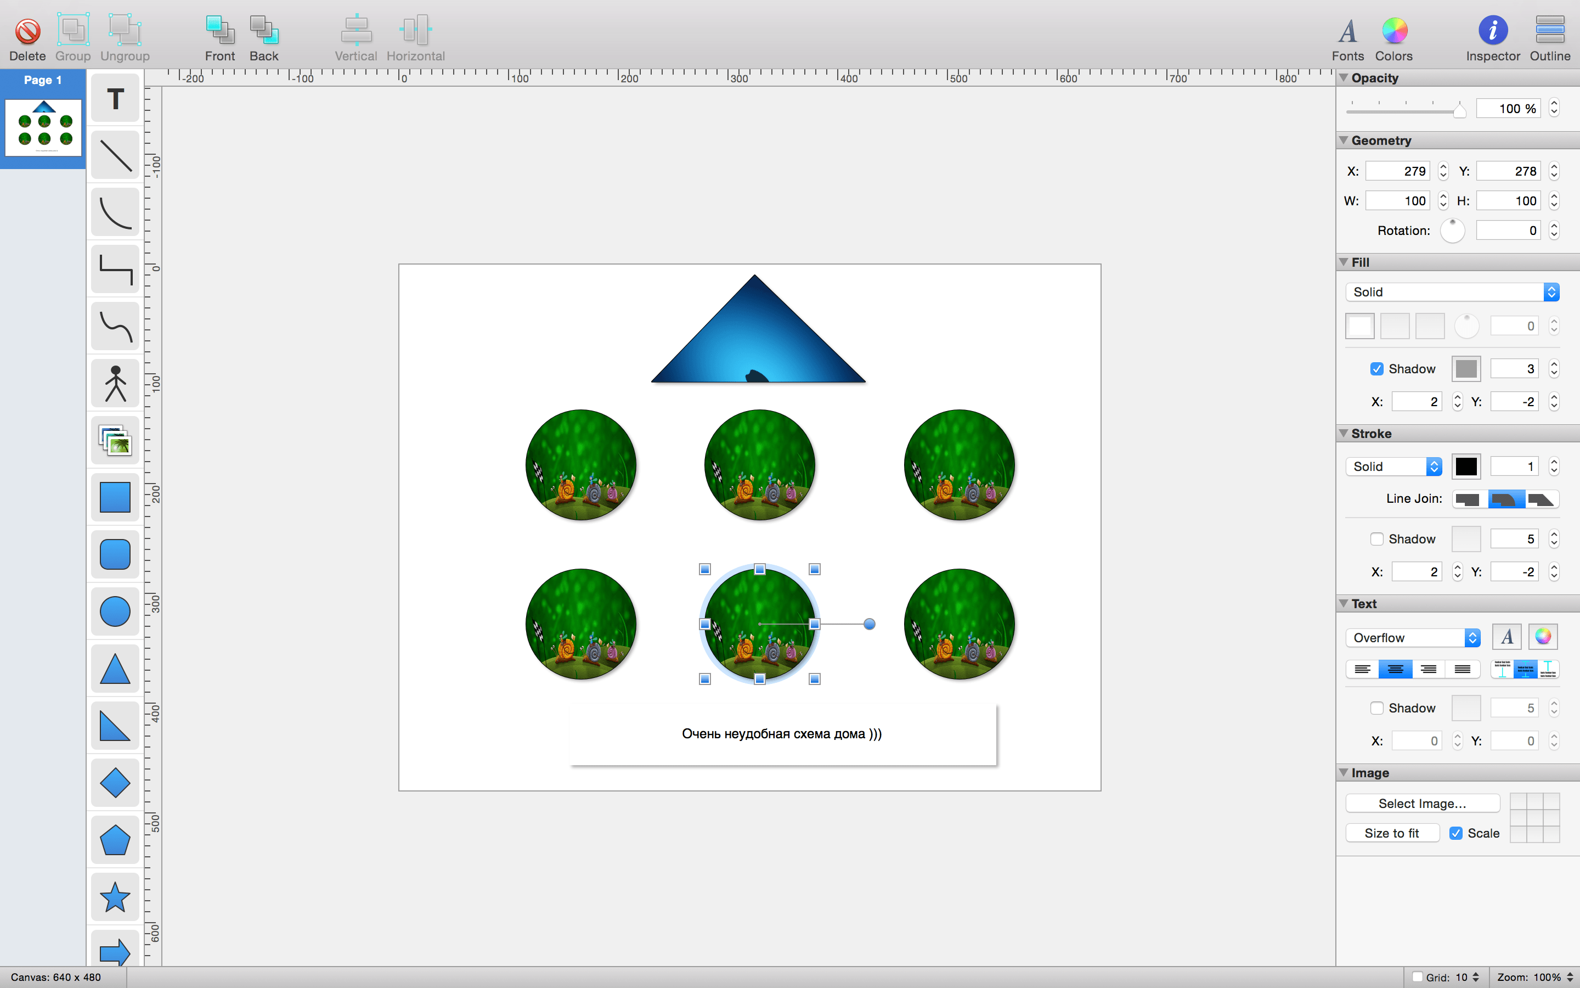The width and height of the screenshot is (1580, 988).
Task: Select the Circle shape tool
Action: click(x=116, y=611)
